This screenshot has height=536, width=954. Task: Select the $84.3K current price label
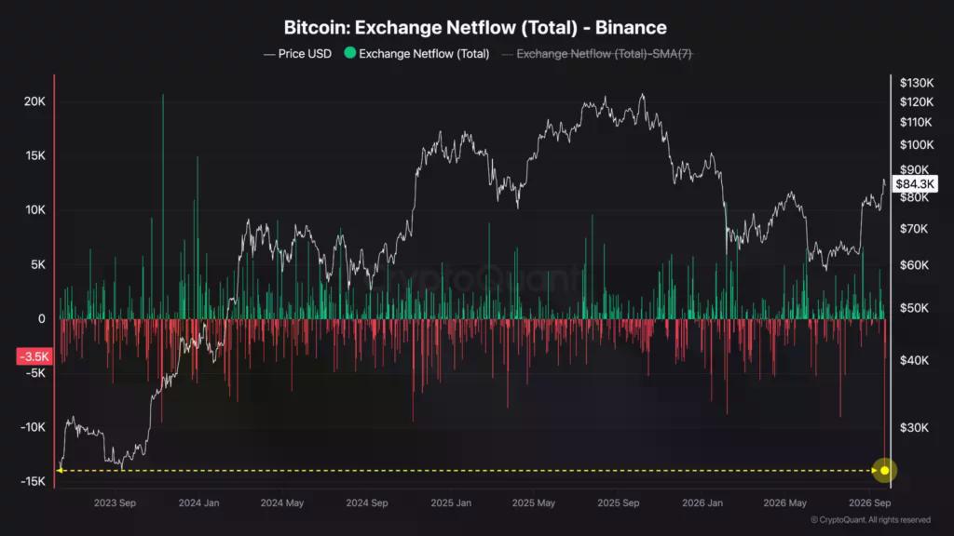coord(915,183)
